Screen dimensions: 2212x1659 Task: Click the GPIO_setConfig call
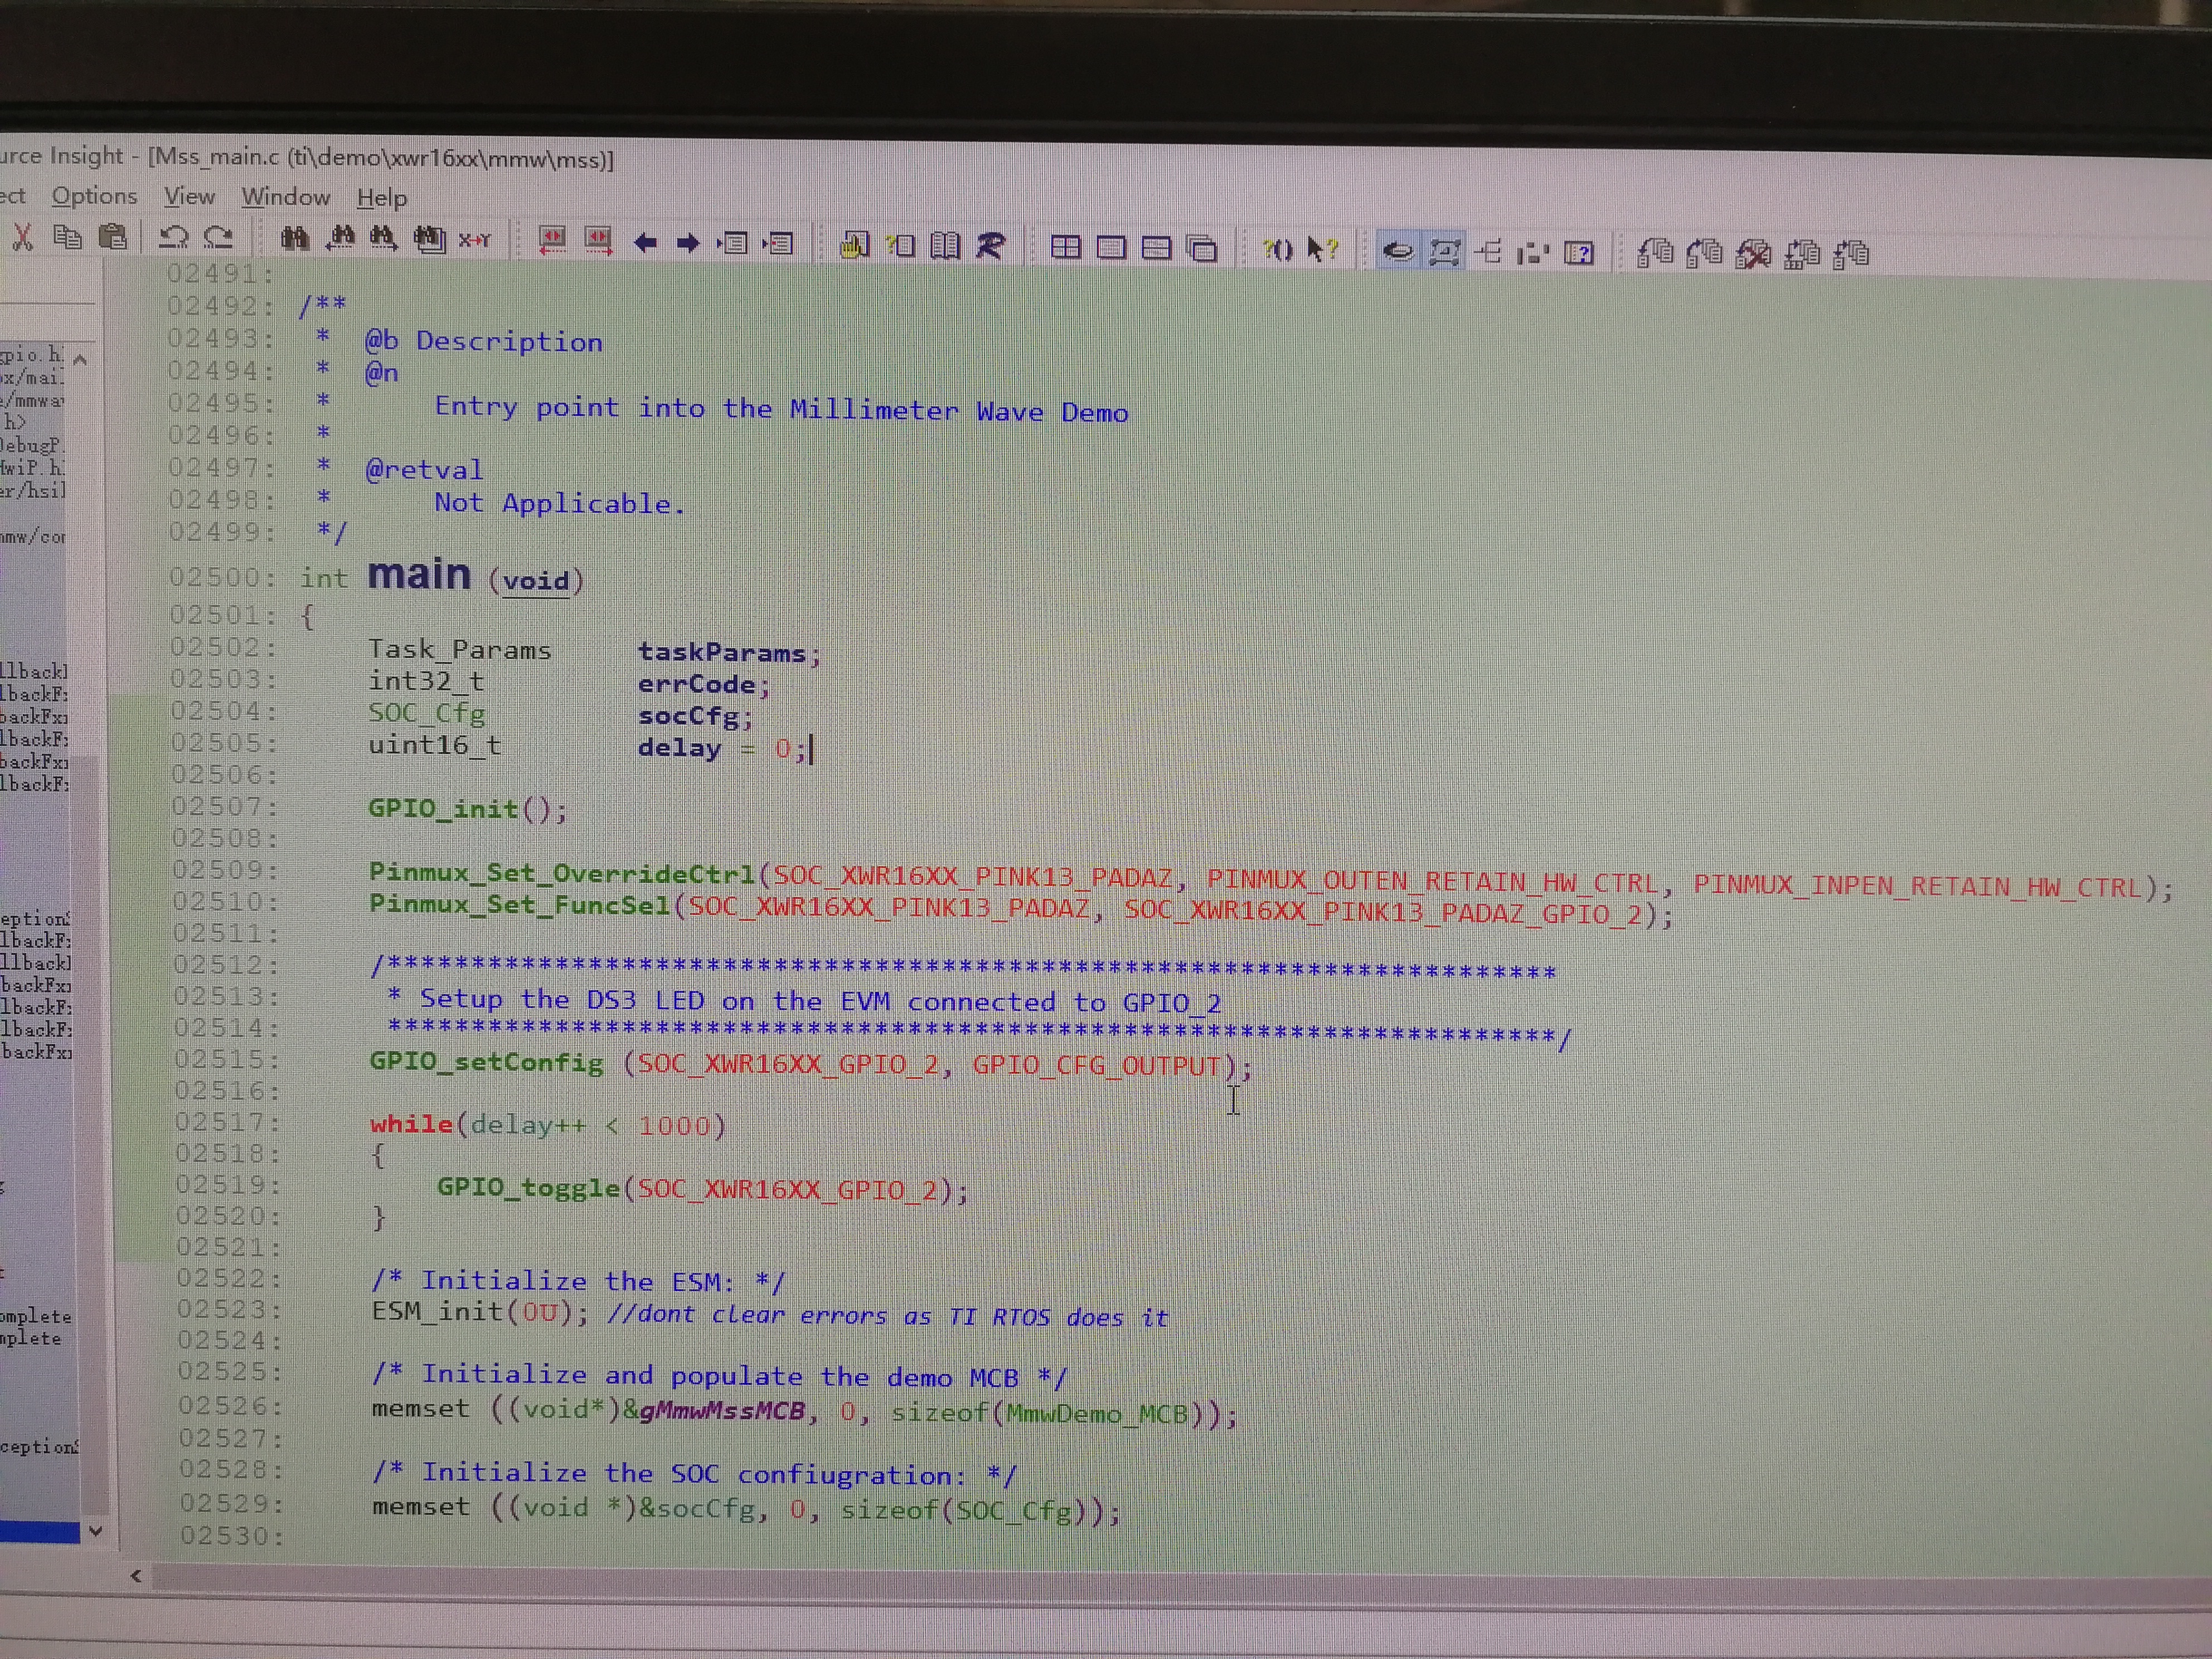(x=486, y=1061)
